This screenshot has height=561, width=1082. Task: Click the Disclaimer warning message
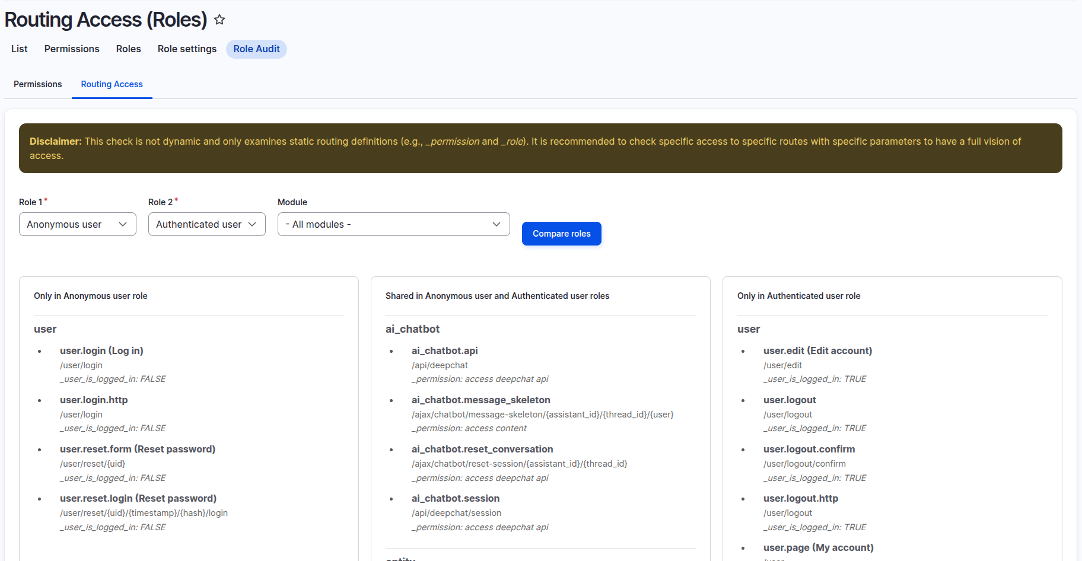(x=540, y=148)
